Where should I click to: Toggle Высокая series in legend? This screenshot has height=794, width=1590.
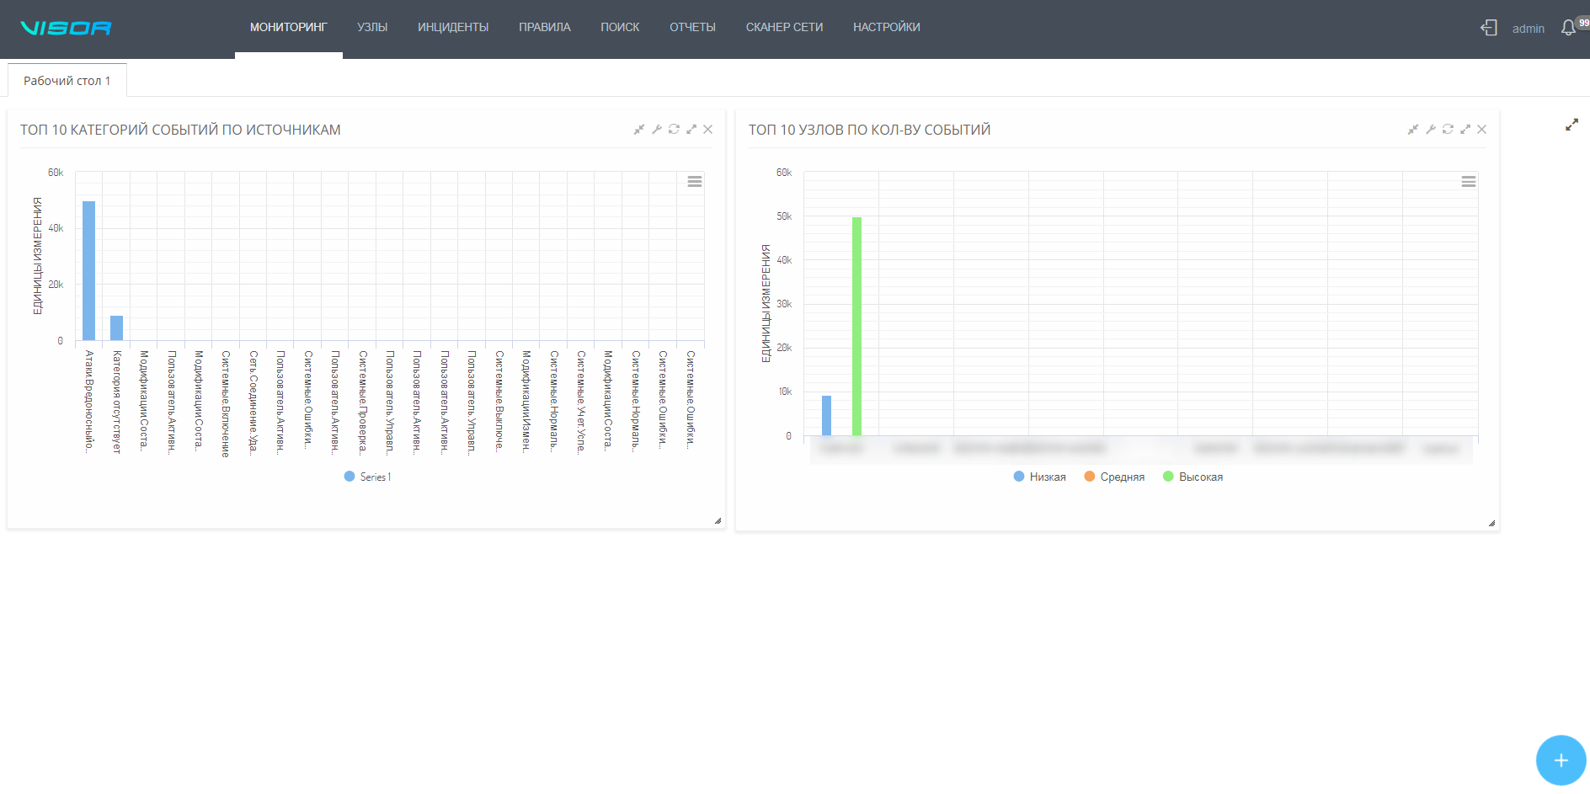coord(1192,477)
